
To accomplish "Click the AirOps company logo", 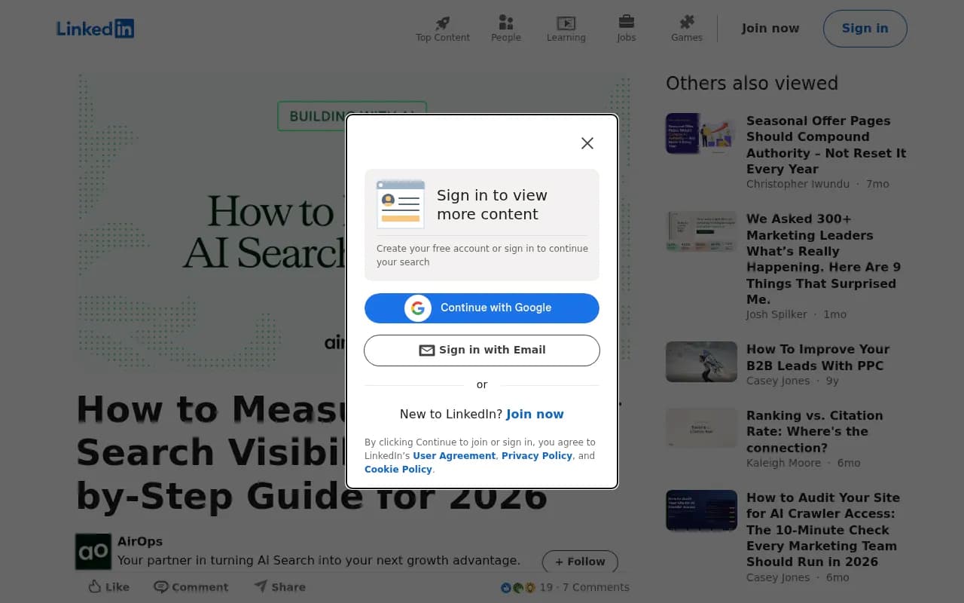I will (93, 552).
